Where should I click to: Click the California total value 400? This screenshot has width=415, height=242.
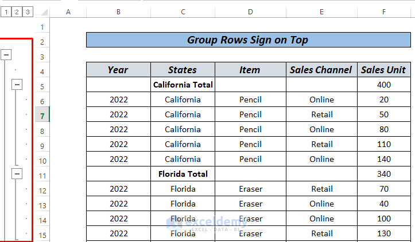(383, 85)
